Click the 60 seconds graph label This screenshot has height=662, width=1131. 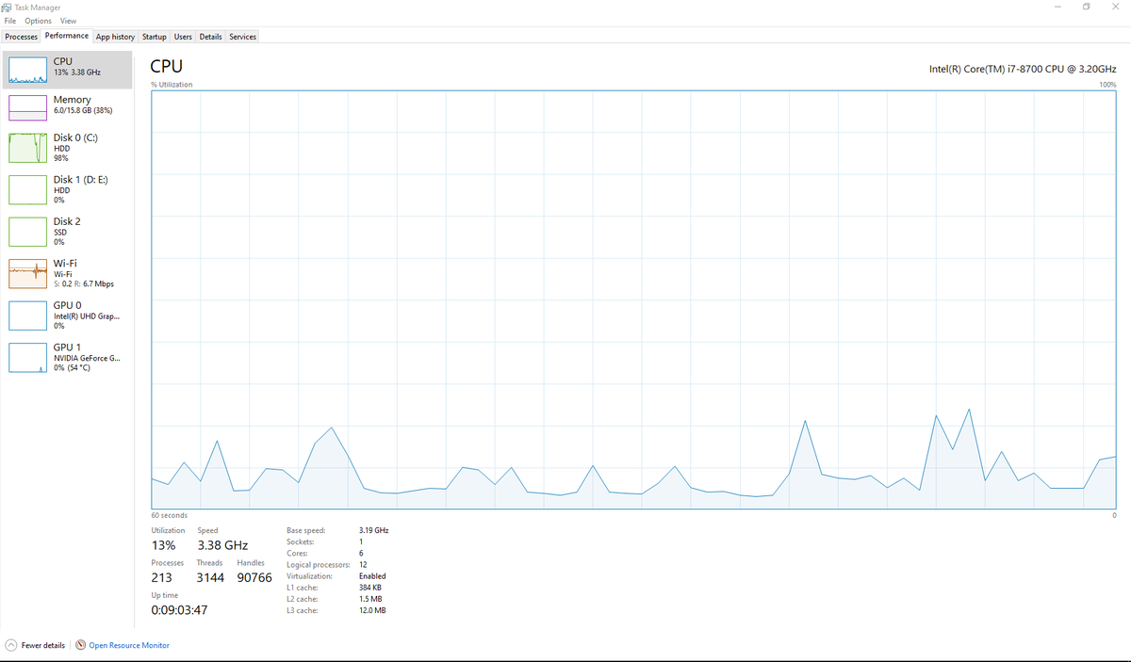click(169, 515)
